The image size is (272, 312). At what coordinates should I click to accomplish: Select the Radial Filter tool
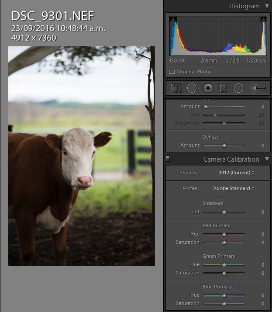click(238, 88)
